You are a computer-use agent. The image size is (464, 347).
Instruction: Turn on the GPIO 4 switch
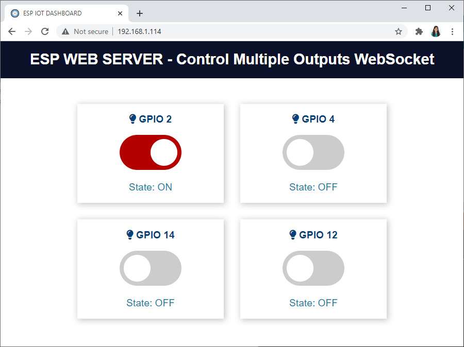(x=313, y=152)
